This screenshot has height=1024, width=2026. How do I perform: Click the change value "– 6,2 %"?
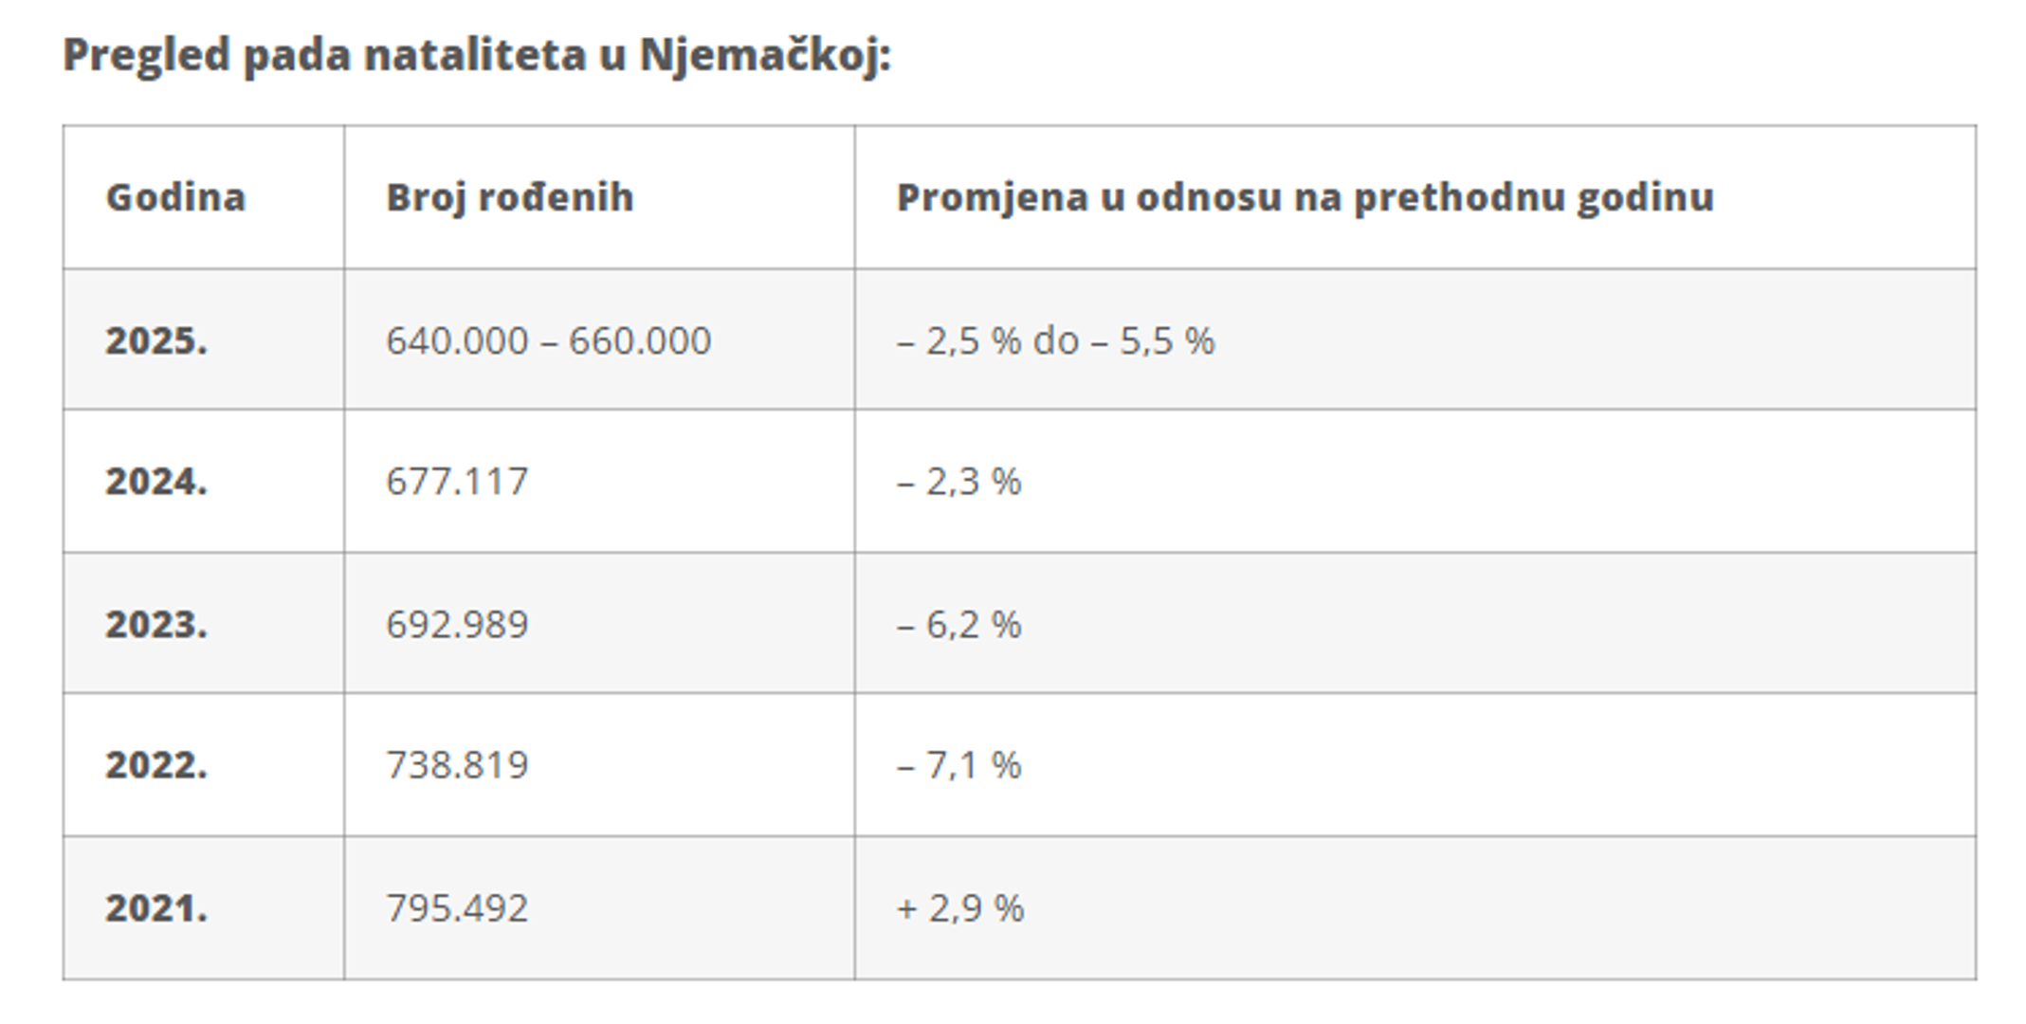pyautogui.click(x=958, y=624)
